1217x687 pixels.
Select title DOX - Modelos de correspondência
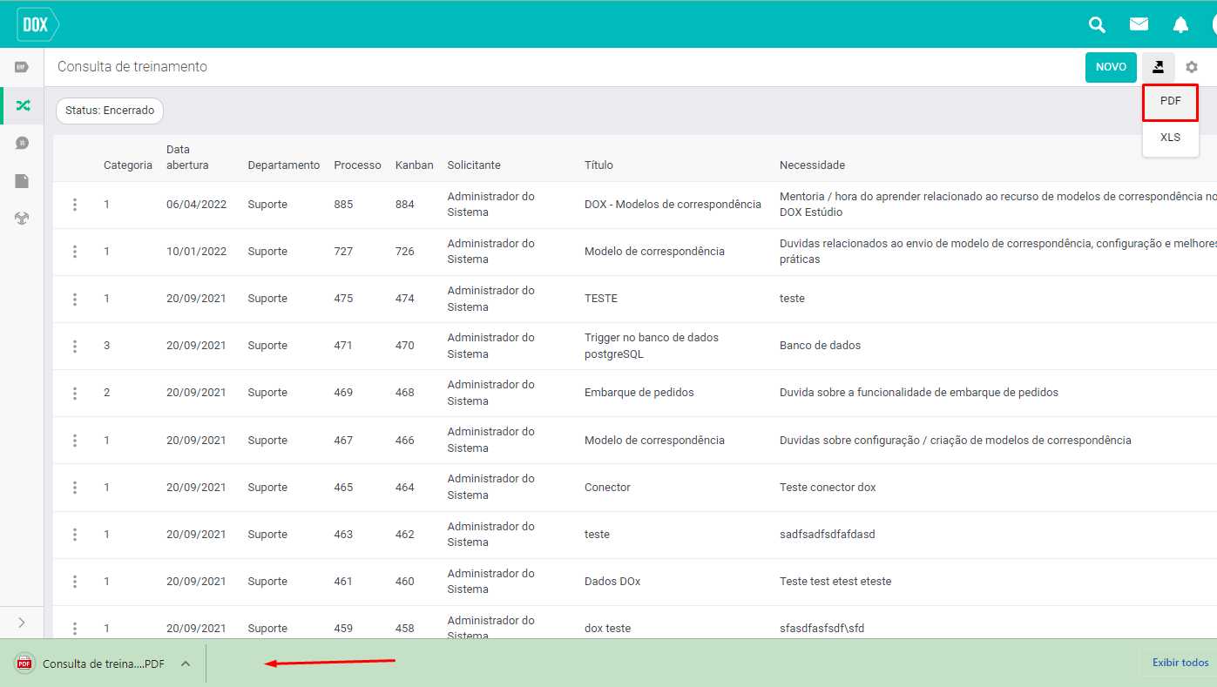coord(673,205)
